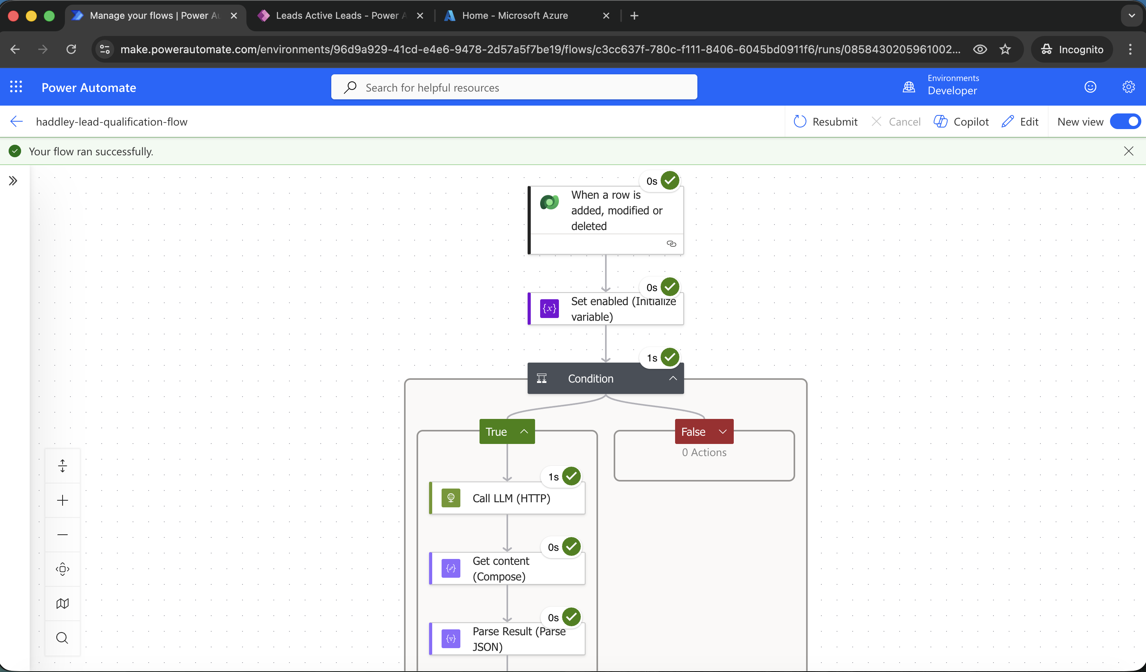Image resolution: width=1146 pixels, height=672 pixels.
Task: Bookmark this page with the star
Action: click(1006, 49)
